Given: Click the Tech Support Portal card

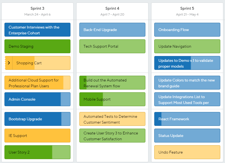Looking at the screenshot, I should click(x=112, y=46).
